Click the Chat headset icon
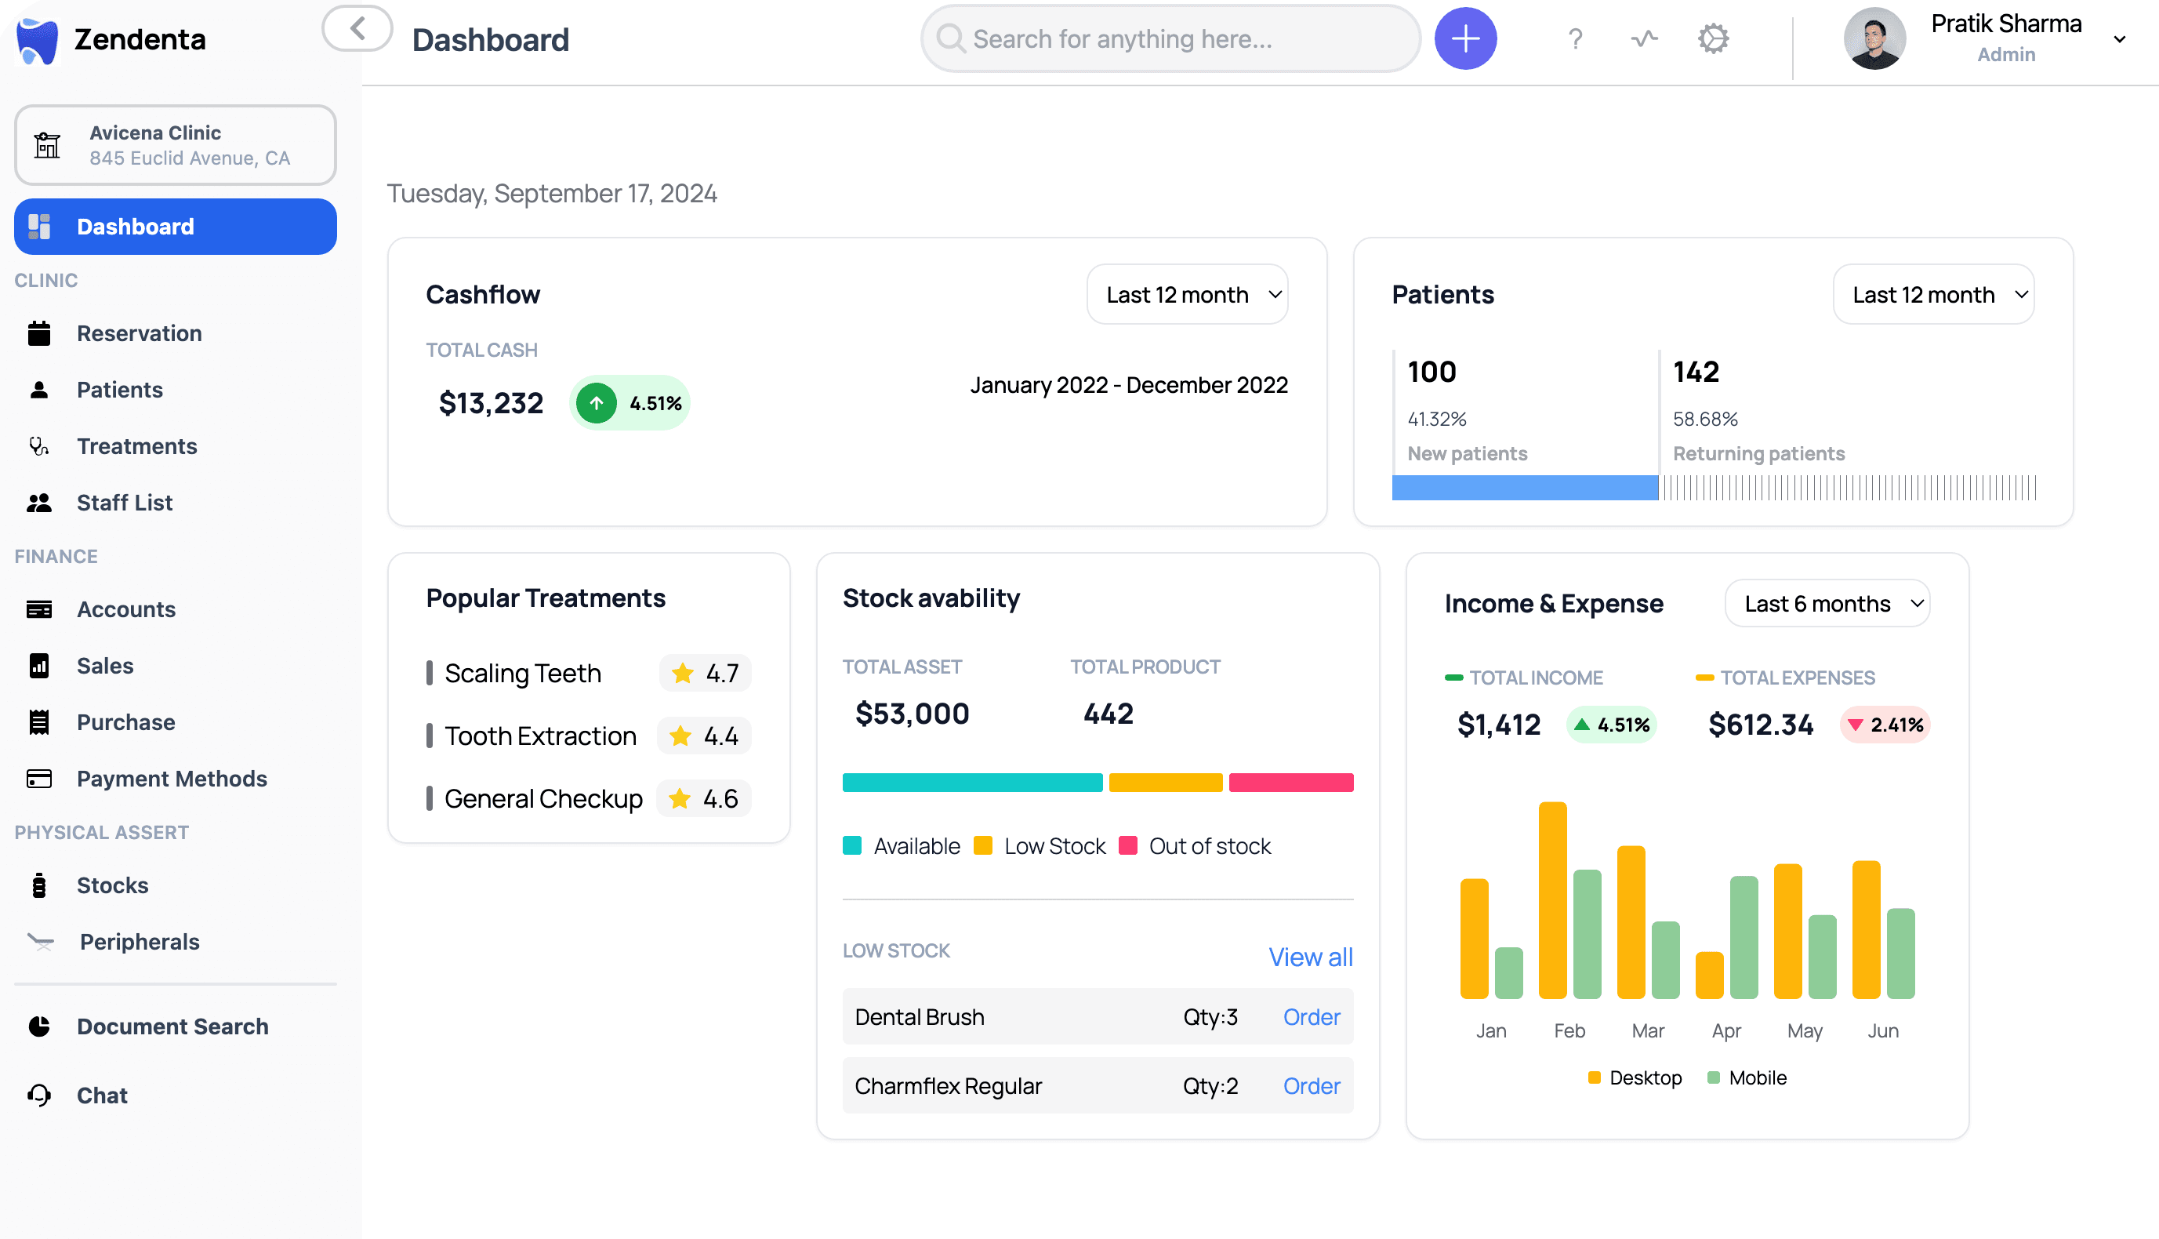Image resolution: width=2159 pixels, height=1239 pixels. (x=39, y=1095)
